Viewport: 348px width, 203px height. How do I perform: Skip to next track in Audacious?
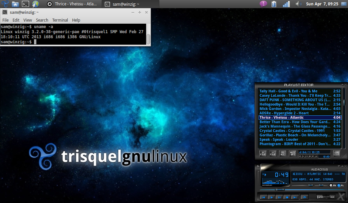[x=295, y=197]
